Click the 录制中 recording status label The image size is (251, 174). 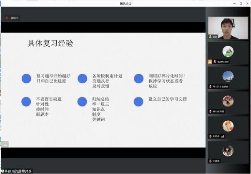click(15, 18)
